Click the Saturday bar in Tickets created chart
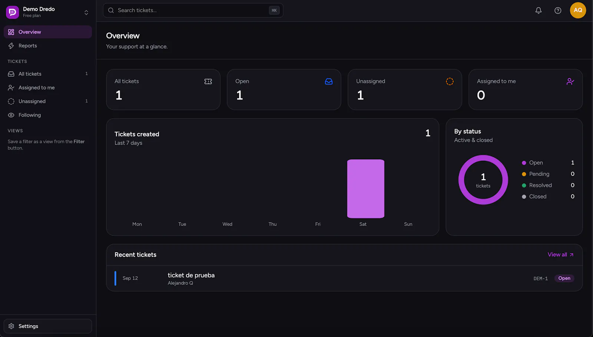593x337 pixels. click(x=365, y=188)
